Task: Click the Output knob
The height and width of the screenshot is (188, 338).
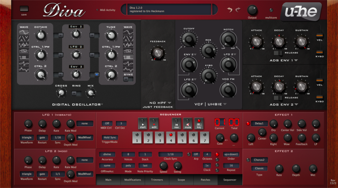Action: click(252, 10)
